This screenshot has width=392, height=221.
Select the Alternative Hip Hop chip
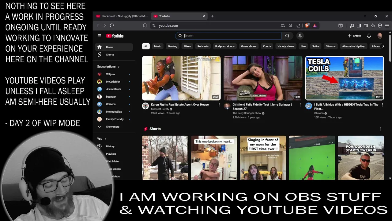point(353,46)
